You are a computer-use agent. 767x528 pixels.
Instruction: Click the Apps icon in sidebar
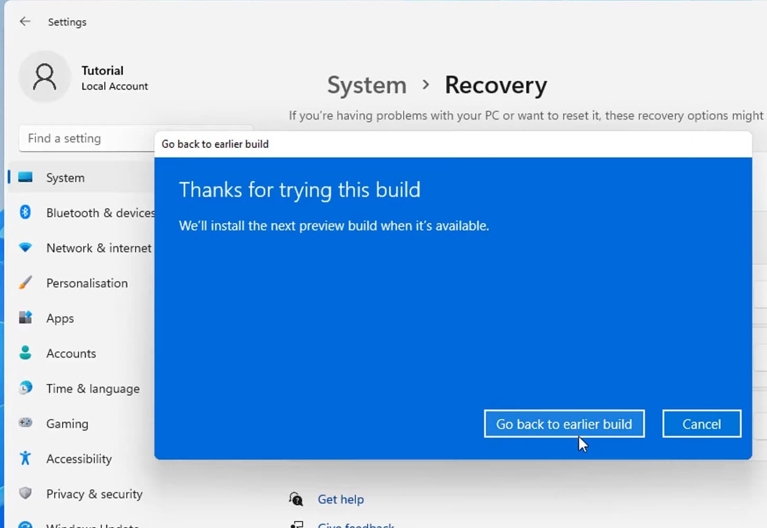(25, 318)
